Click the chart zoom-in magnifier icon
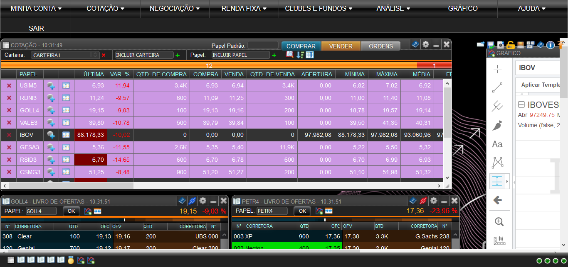Screen dimensions: 568x267 click(x=499, y=222)
